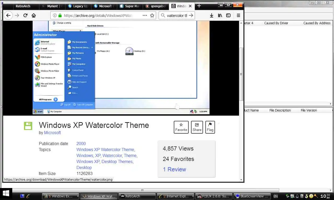Image resolution: width=334 pixels, height=200 pixels.
Task: Bookmark this page with the star icon
Action: coord(152,15)
